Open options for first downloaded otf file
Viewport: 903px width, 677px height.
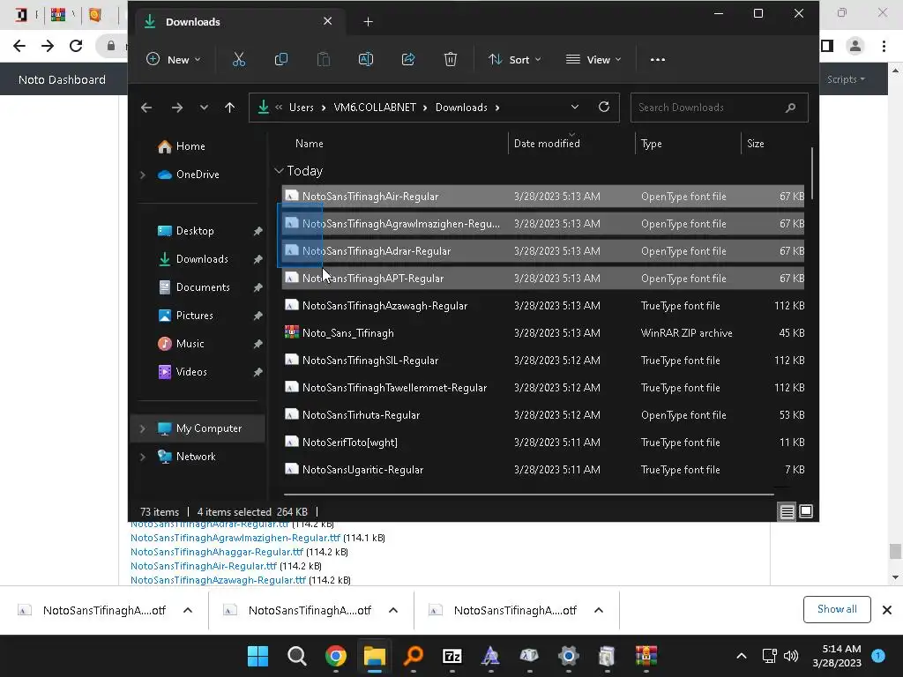(188, 610)
